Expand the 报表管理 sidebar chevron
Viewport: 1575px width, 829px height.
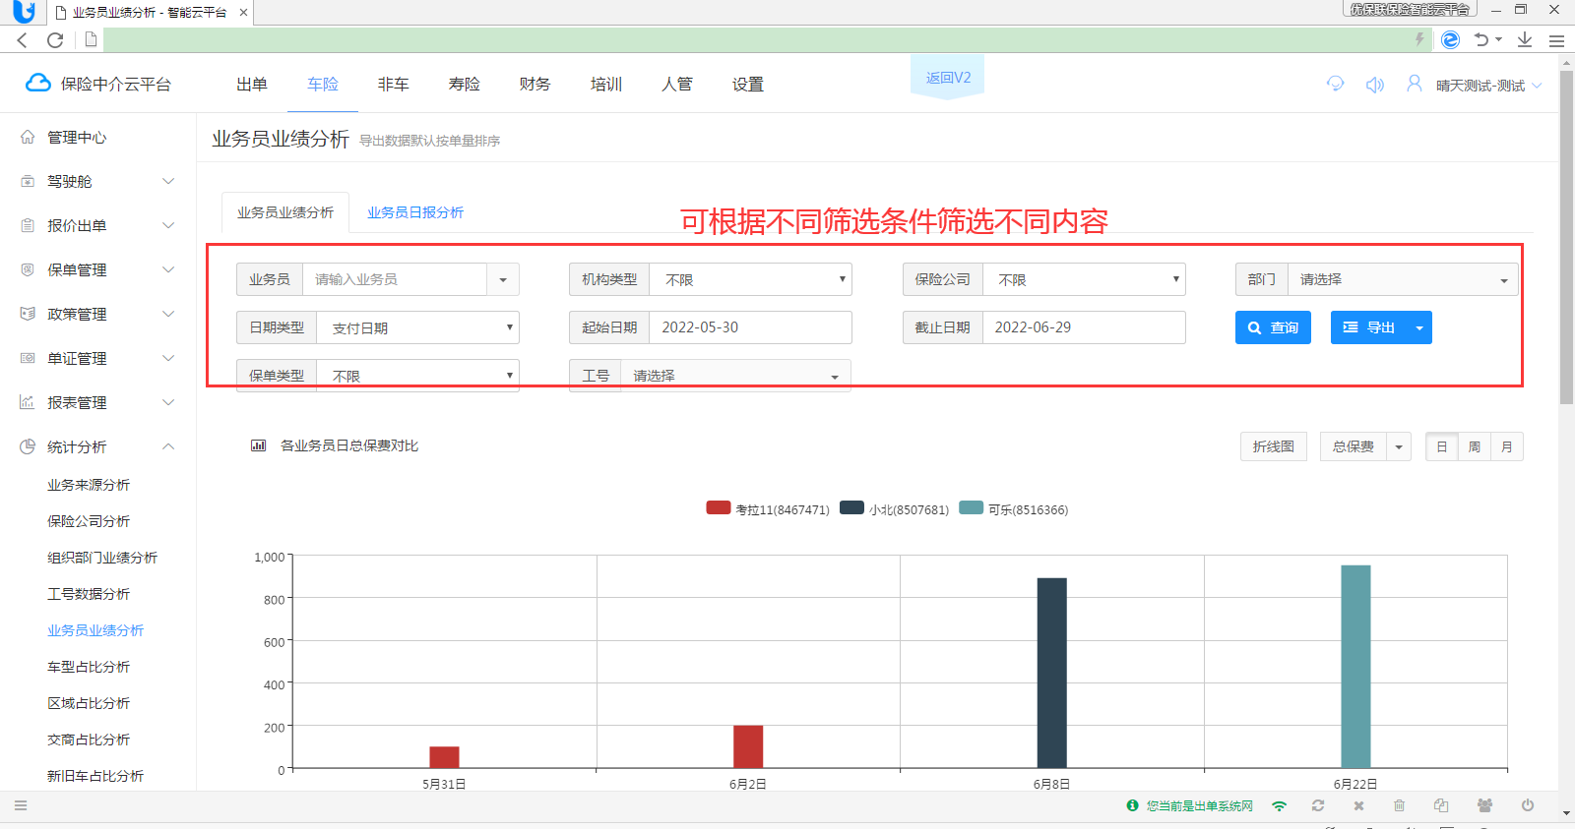click(x=168, y=402)
